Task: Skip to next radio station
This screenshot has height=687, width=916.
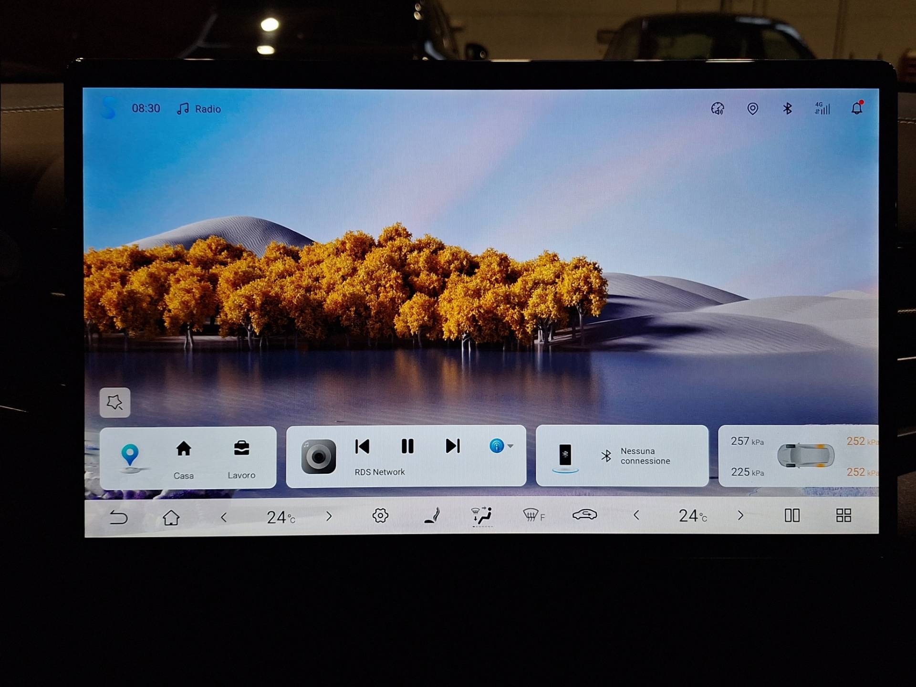Action: coord(452,447)
